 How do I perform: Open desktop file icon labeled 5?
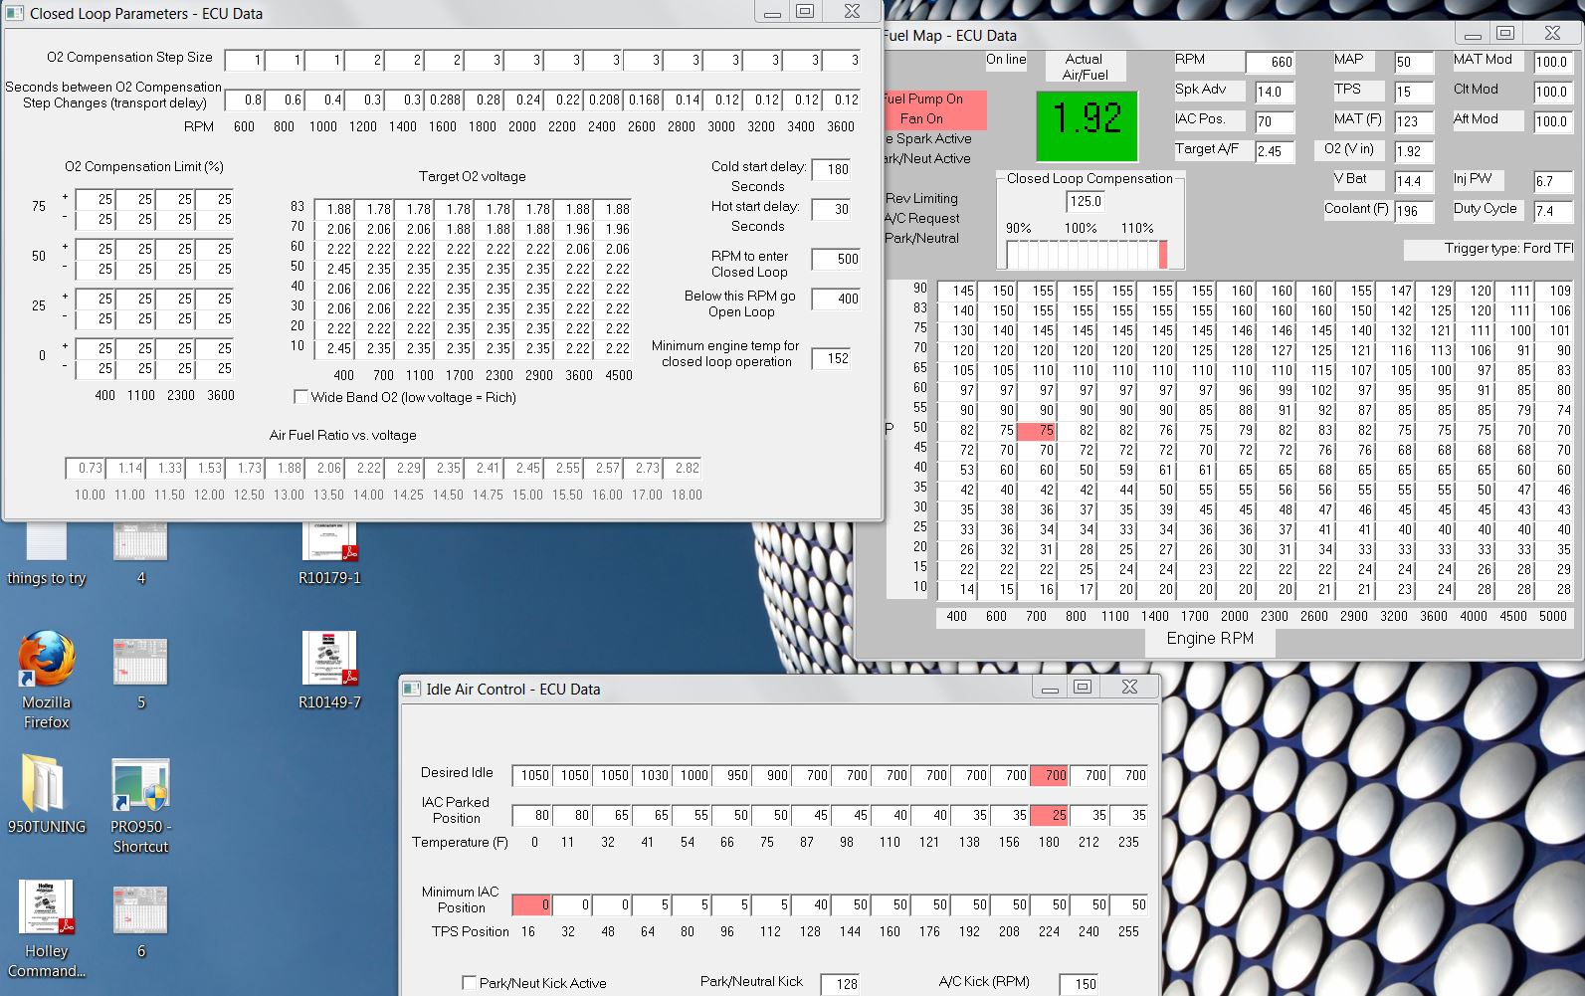point(140,662)
